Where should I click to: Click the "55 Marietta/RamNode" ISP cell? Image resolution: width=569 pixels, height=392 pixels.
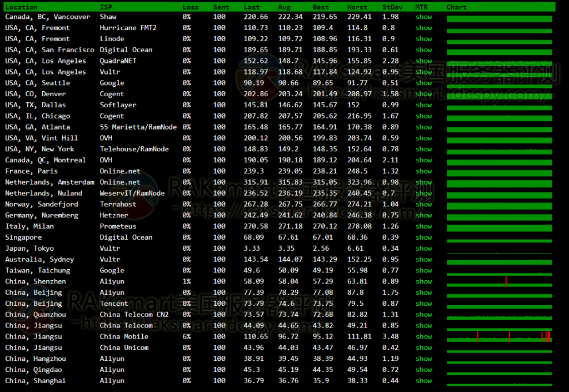(x=138, y=127)
